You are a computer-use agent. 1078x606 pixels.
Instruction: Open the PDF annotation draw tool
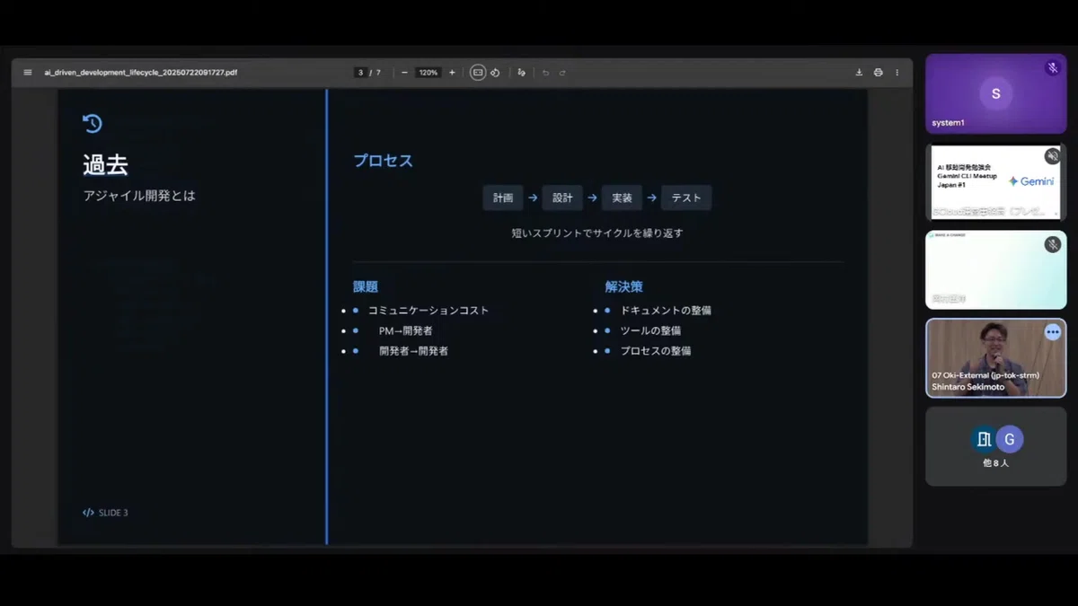point(522,73)
